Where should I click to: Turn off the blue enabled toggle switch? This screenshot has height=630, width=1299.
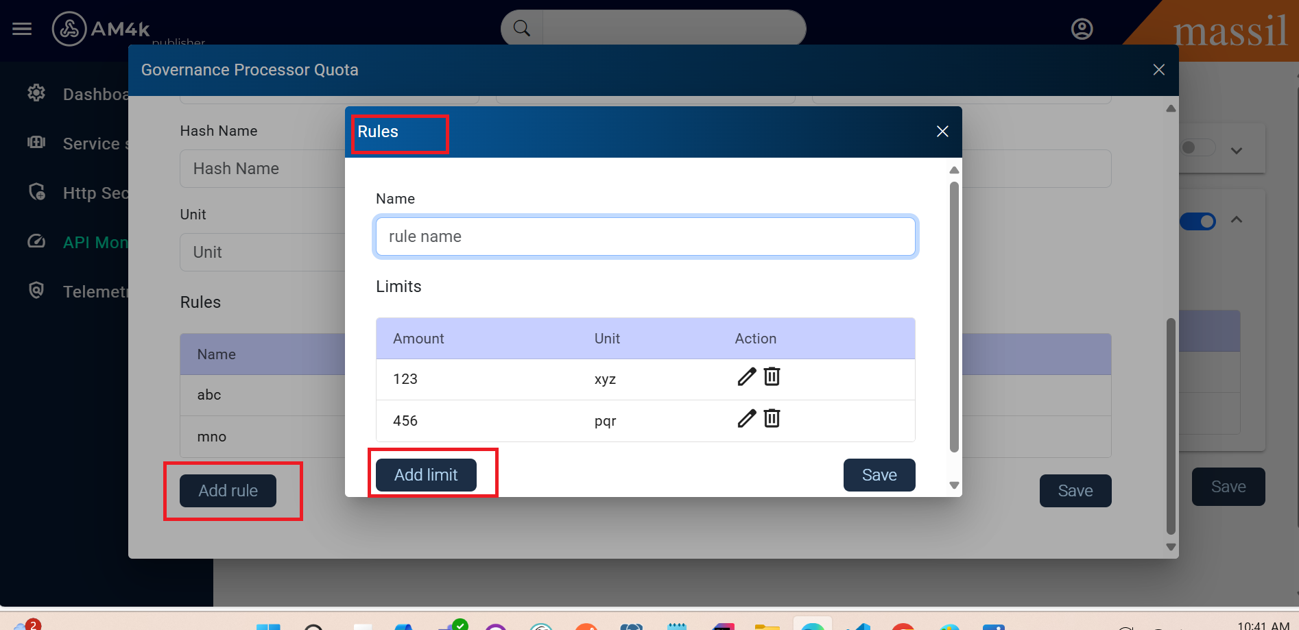click(1197, 221)
